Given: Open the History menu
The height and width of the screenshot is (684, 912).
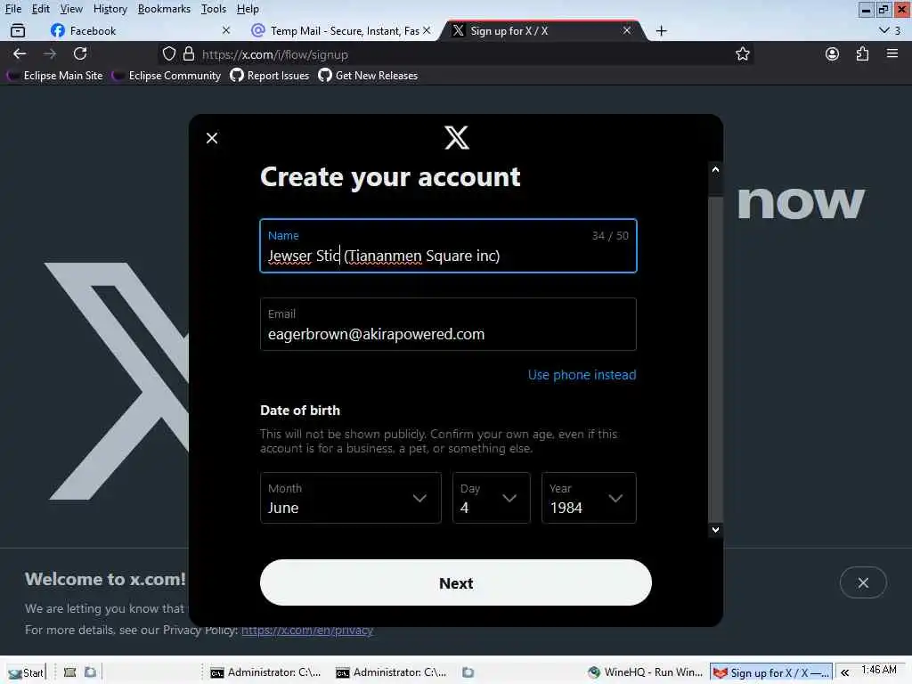Looking at the screenshot, I should [x=110, y=9].
